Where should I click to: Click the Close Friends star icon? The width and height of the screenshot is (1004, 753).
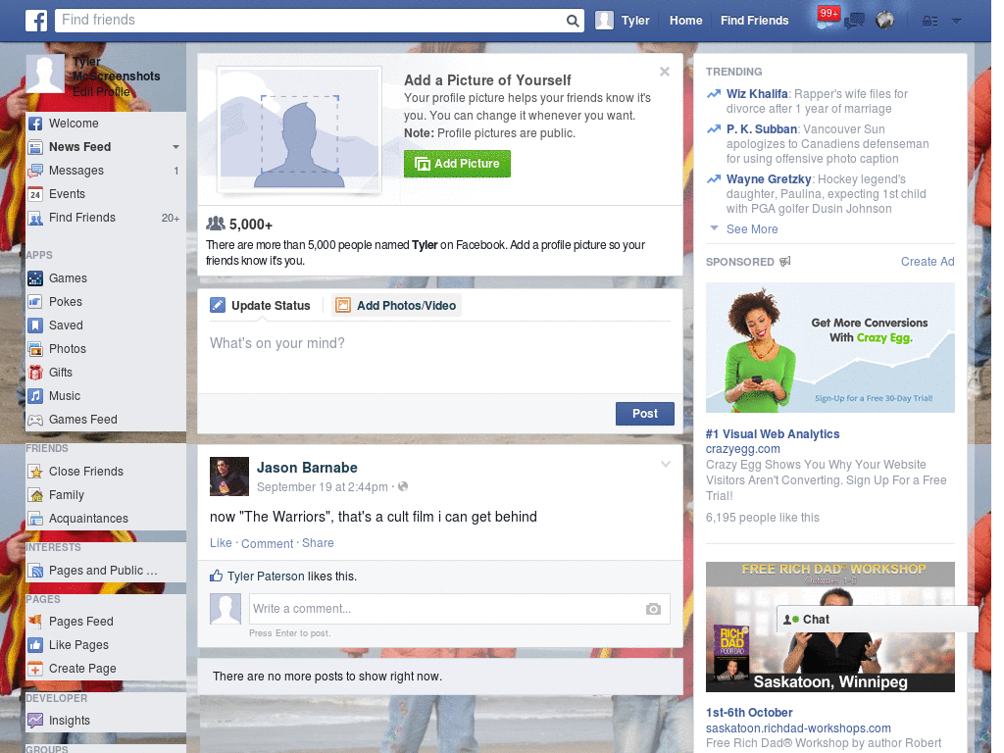(35, 472)
